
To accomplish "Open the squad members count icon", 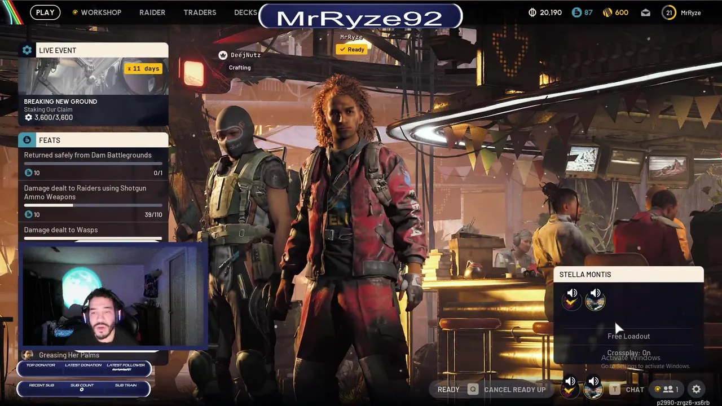I will pyautogui.click(x=667, y=389).
